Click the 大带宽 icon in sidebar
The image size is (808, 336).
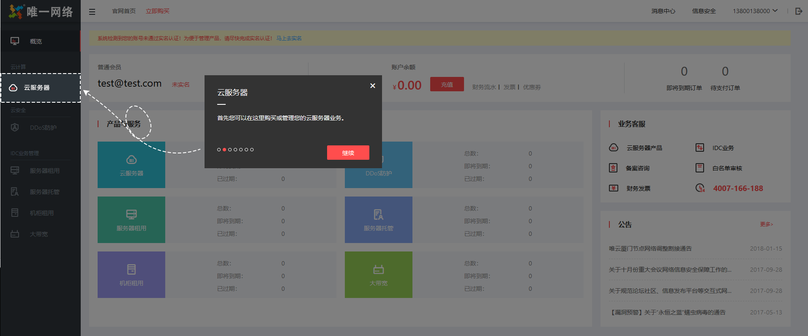pyautogui.click(x=15, y=234)
